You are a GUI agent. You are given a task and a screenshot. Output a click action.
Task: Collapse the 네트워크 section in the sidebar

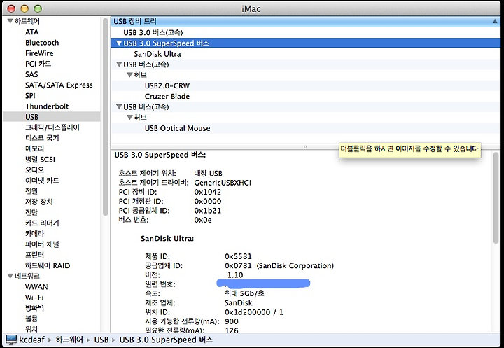tap(10, 276)
